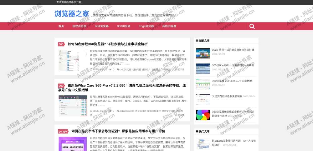Image resolution: width=313 pixels, height=151 pixels.
Task: Click the purple thumbnail of 酷安 article
Action: point(73,144)
